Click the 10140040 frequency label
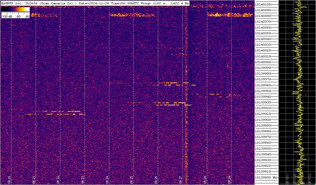 tap(263, 39)
